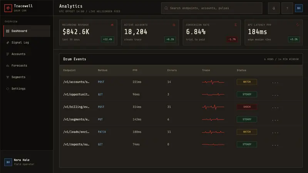Screen dimensions: 308x173
Task: Click the Accounts list icon in sidebar
Action: click(x=8, y=54)
